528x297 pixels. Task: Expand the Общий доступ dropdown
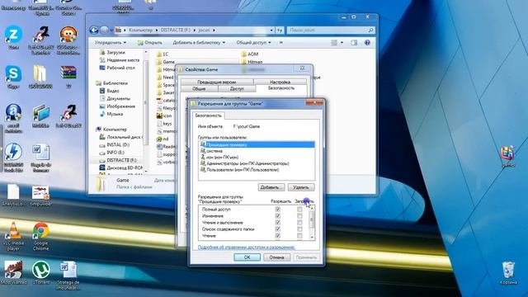(x=253, y=42)
